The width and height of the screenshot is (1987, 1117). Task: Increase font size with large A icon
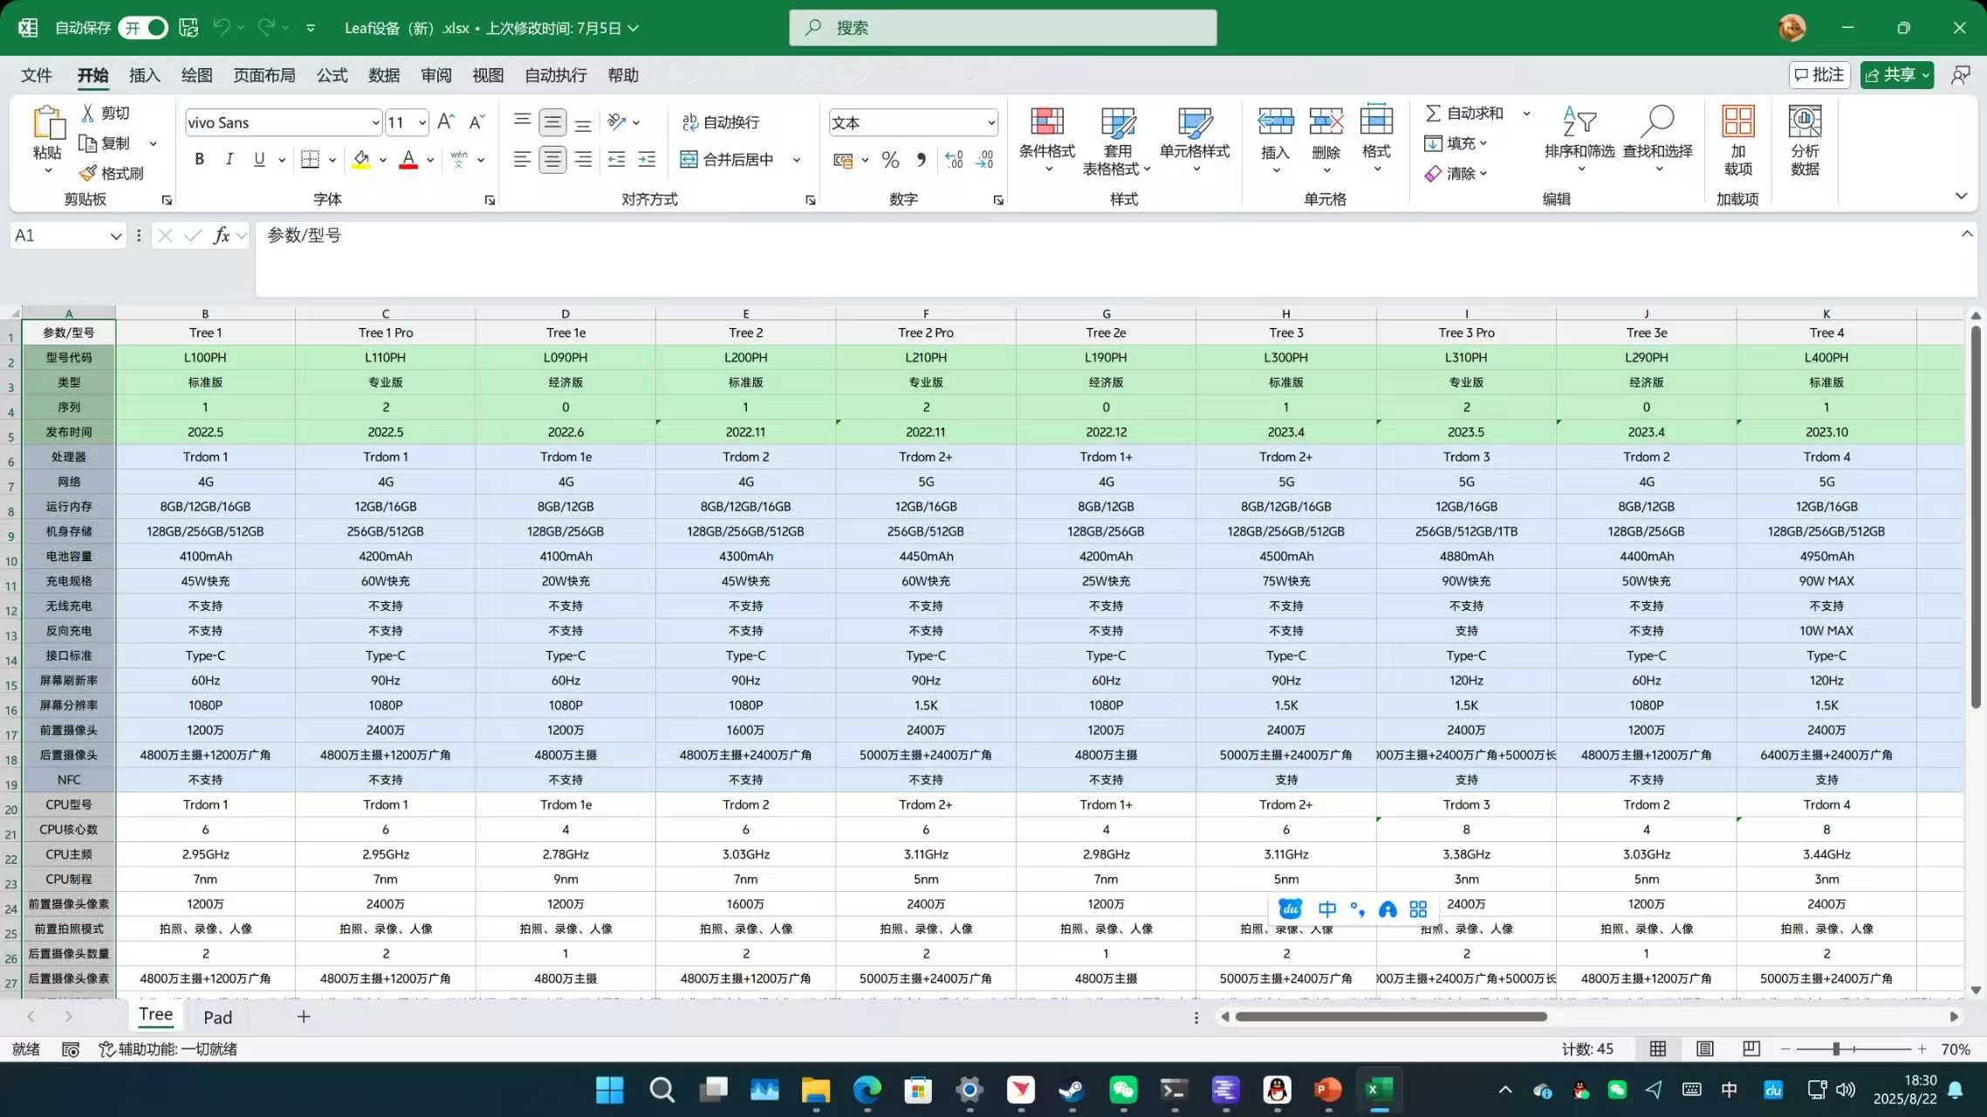pos(445,122)
